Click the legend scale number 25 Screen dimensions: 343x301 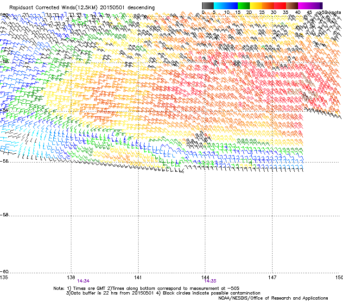262,13
